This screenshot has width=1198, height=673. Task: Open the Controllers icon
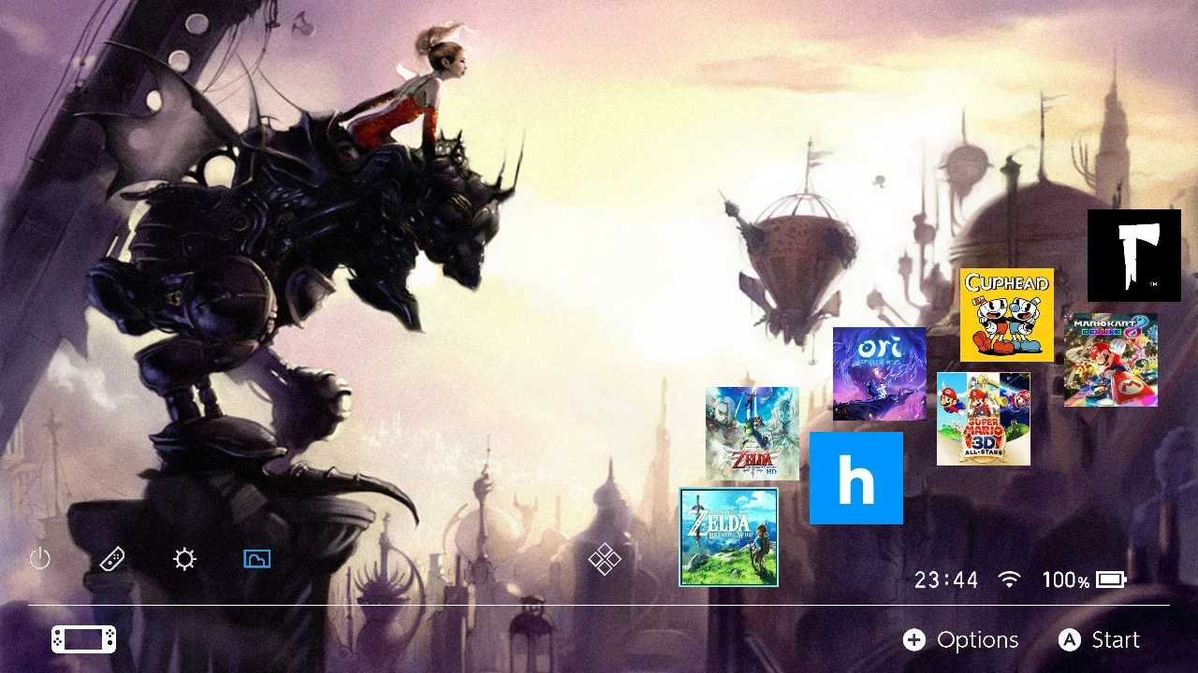(113, 559)
